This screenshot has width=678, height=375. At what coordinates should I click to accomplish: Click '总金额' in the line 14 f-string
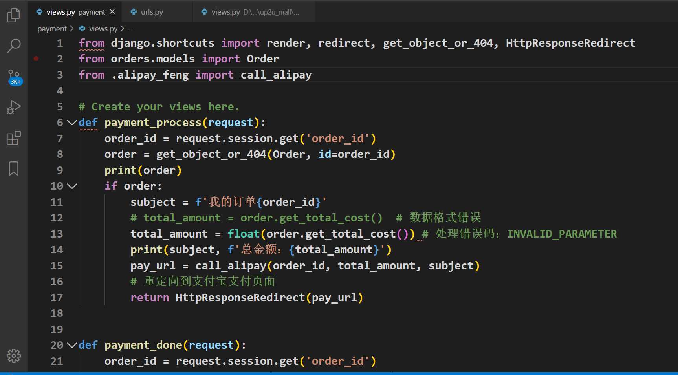pyautogui.click(x=259, y=250)
